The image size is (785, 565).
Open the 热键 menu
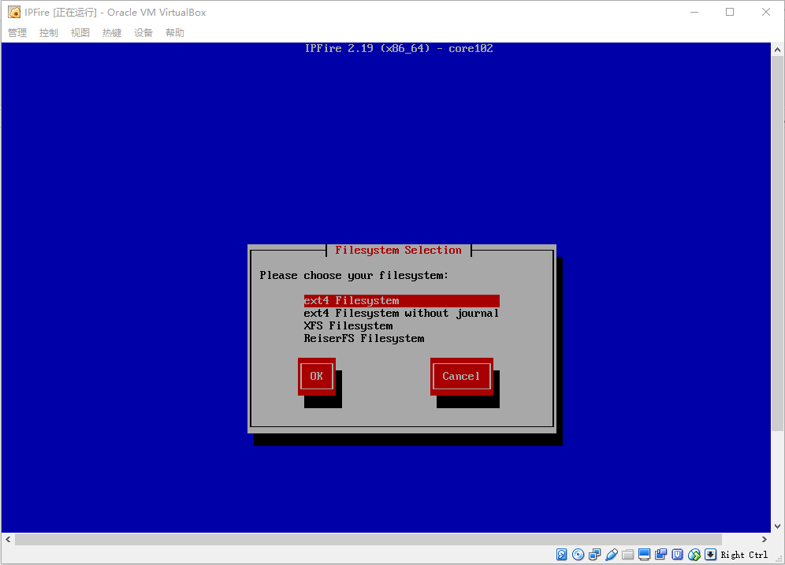click(112, 32)
